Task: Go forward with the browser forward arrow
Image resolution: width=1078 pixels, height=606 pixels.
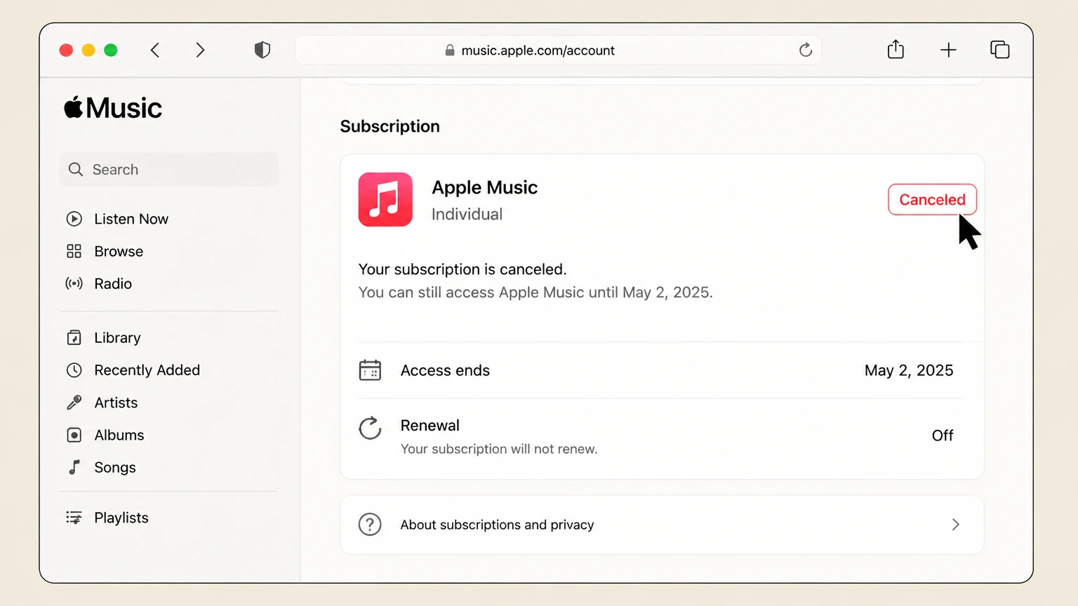Action: tap(200, 50)
